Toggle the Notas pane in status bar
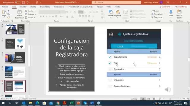The image size is (190, 106). click(x=134, y=99)
